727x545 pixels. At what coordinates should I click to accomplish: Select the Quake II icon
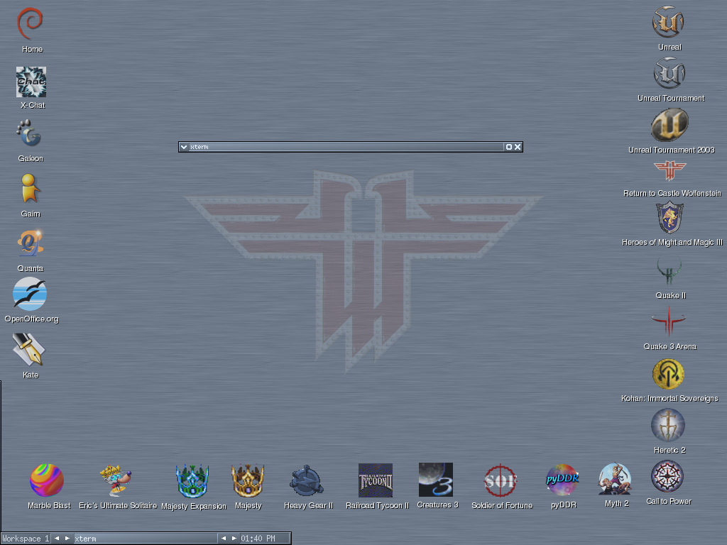(x=669, y=271)
